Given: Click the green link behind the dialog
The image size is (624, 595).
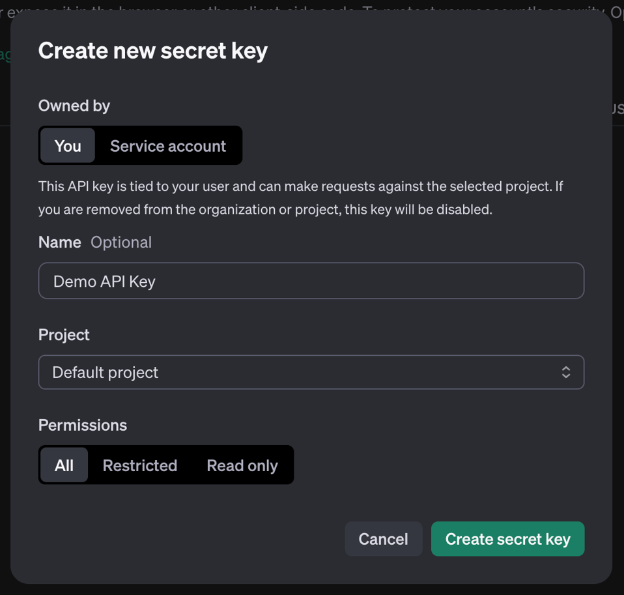Looking at the screenshot, I should pos(5,55).
